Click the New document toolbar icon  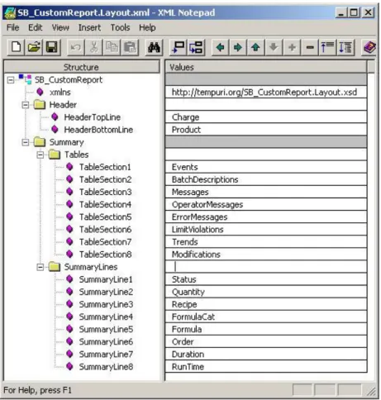tap(17, 47)
